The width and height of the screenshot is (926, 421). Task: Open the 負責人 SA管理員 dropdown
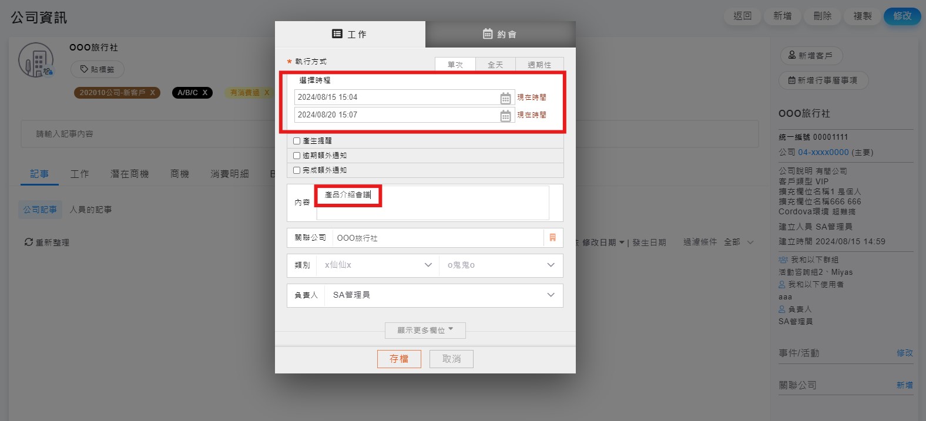[442, 295]
